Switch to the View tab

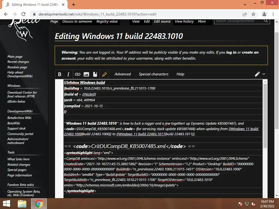pyautogui.click(x=136, y=21)
